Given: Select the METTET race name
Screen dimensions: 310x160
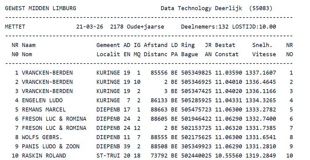Looking at the screenshot, I should pyautogui.click(x=15, y=27).
